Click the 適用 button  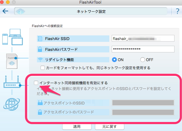pyautogui.click(x=77, y=126)
